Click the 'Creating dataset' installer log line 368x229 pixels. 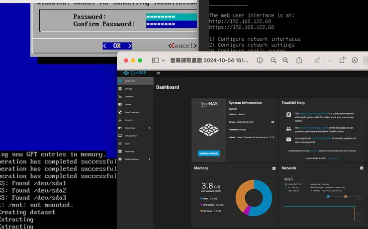pyautogui.click(x=27, y=212)
